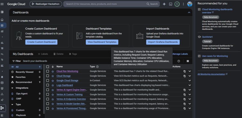Select the Recommended filter category
The image size is (242, 118).
pyautogui.click(x=26, y=82)
